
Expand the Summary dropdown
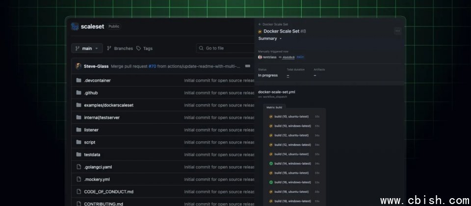(270, 38)
